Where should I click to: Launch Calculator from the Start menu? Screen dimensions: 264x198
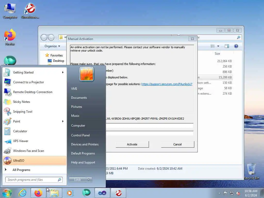[x=35, y=131]
